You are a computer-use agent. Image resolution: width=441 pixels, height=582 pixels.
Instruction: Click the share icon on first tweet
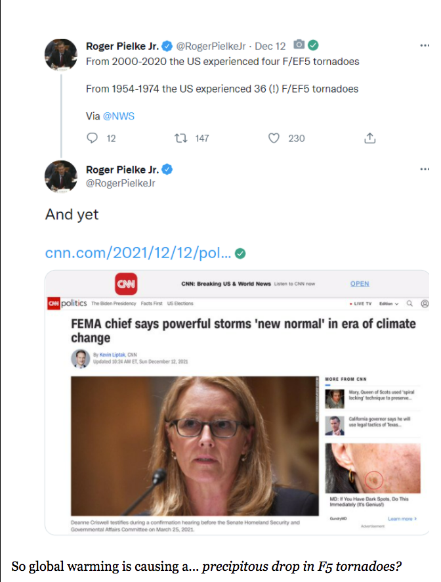(370, 138)
